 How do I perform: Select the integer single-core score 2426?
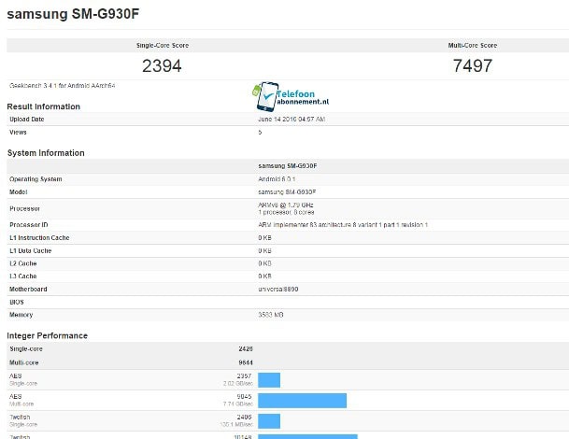click(246, 348)
